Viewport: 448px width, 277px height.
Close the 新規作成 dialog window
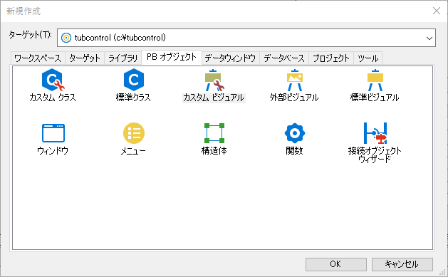(437, 11)
